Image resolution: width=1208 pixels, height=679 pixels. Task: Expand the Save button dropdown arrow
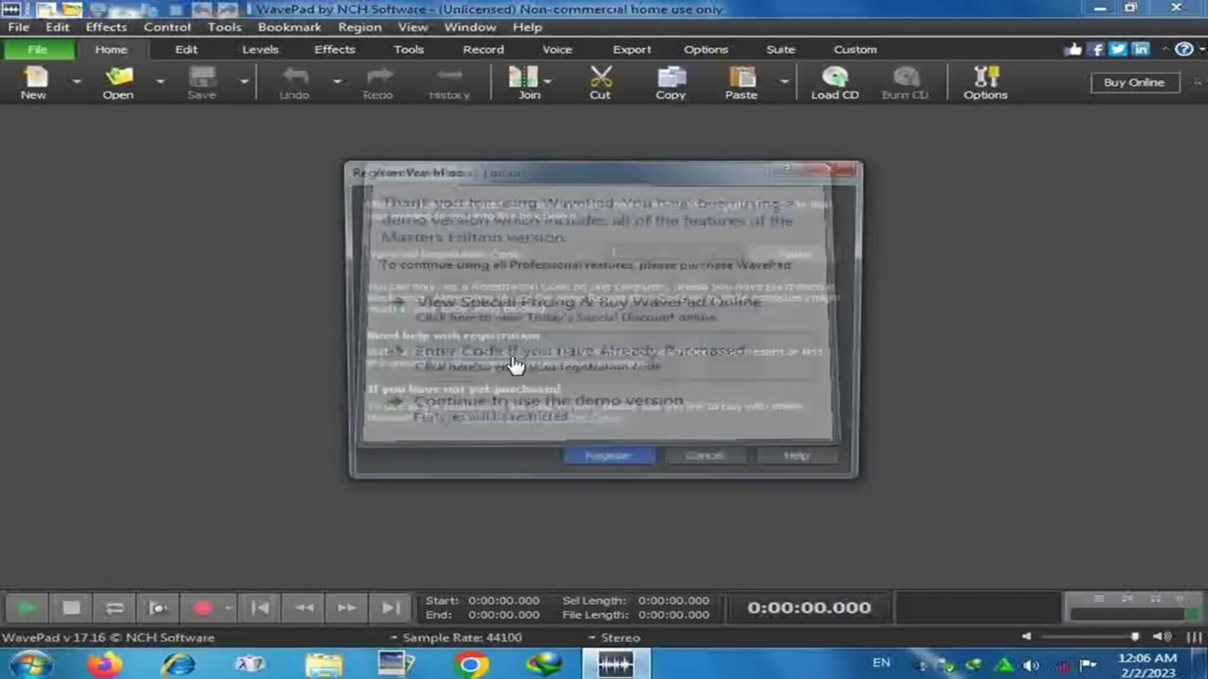[x=244, y=82]
